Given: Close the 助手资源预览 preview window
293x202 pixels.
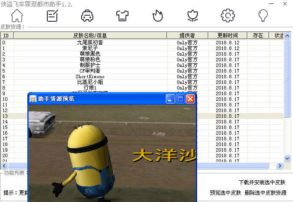Looking at the screenshot, I should 191,99.
